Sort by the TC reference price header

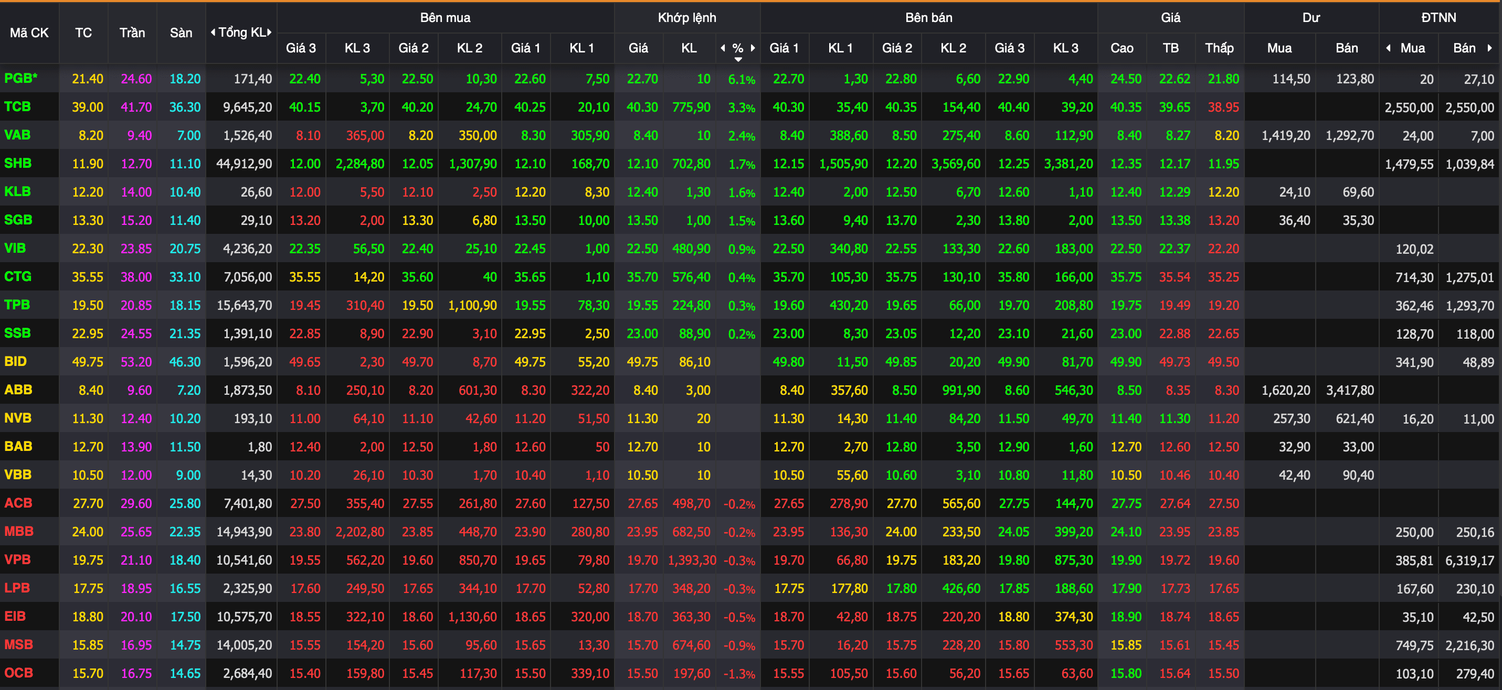(x=83, y=33)
